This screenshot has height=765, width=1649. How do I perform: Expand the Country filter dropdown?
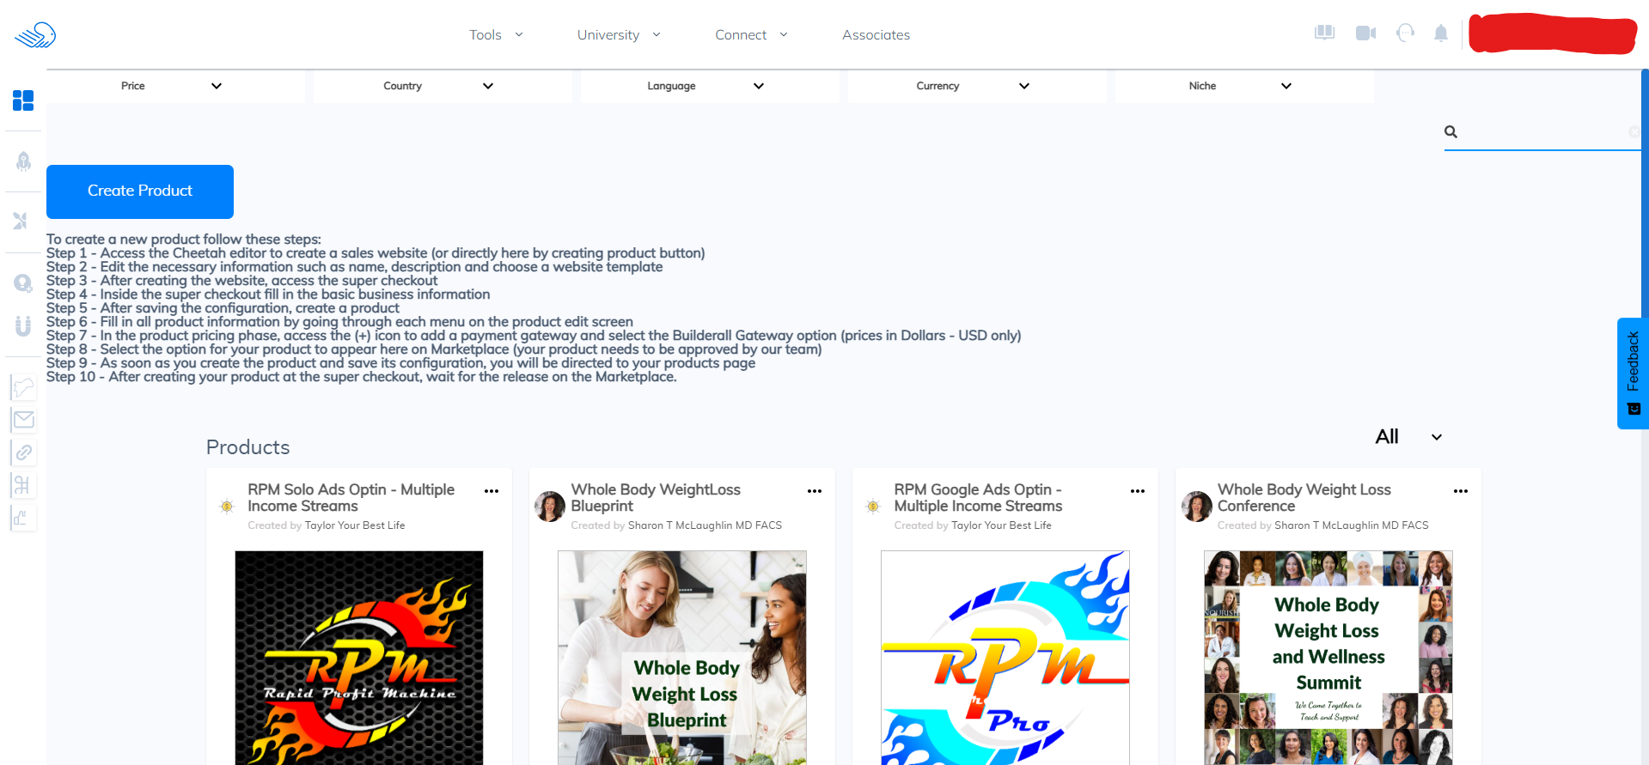click(443, 86)
